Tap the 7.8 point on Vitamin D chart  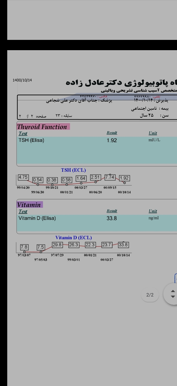24,247
